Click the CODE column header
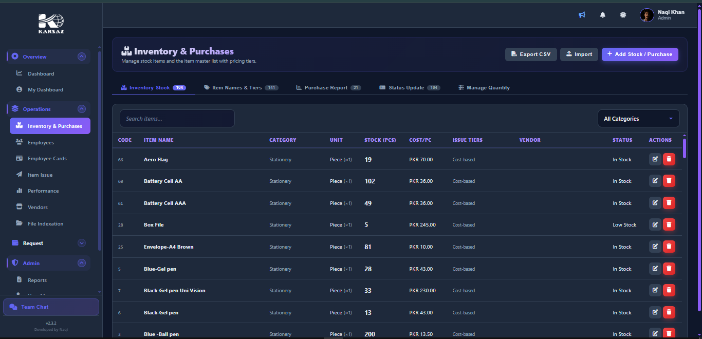The height and width of the screenshot is (339, 702). pyautogui.click(x=125, y=140)
